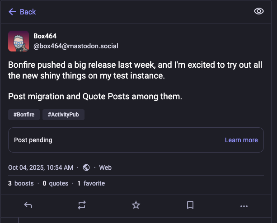The height and width of the screenshot is (223, 277).
Task: View the 3 boosts list
Action: (21, 183)
